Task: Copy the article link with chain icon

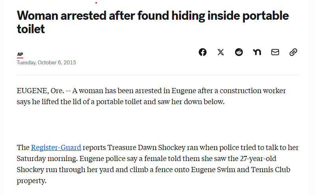Action: pyautogui.click(x=293, y=52)
